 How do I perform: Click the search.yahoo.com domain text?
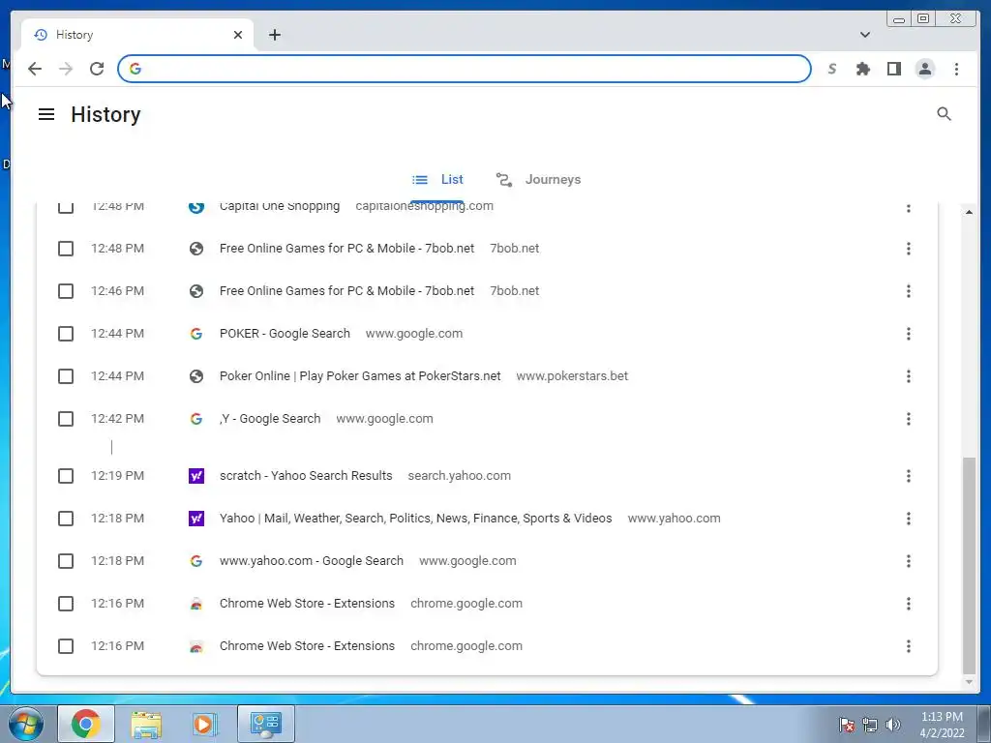coord(459,476)
